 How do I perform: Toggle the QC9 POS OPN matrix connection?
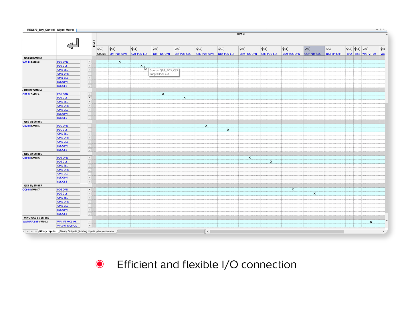point(293,189)
